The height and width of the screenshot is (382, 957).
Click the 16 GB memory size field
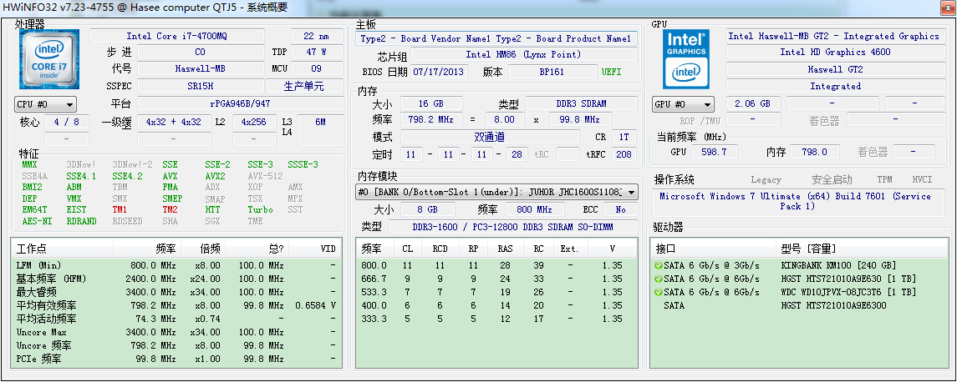point(431,103)
